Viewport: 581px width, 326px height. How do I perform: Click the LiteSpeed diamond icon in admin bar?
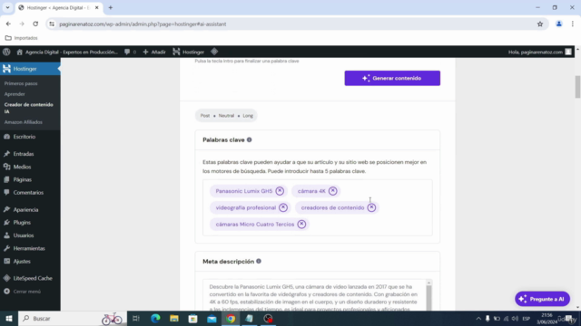coord(214,52)
